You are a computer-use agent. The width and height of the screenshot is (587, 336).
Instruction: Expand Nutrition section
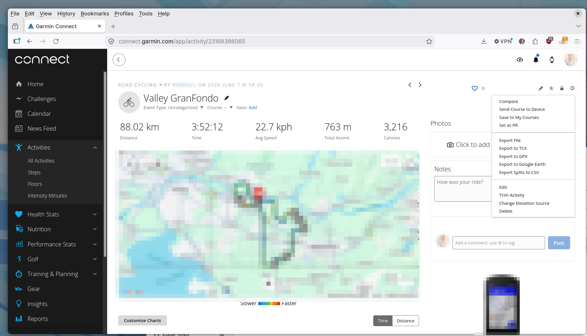pyautogui.click(x=95, y=229)
